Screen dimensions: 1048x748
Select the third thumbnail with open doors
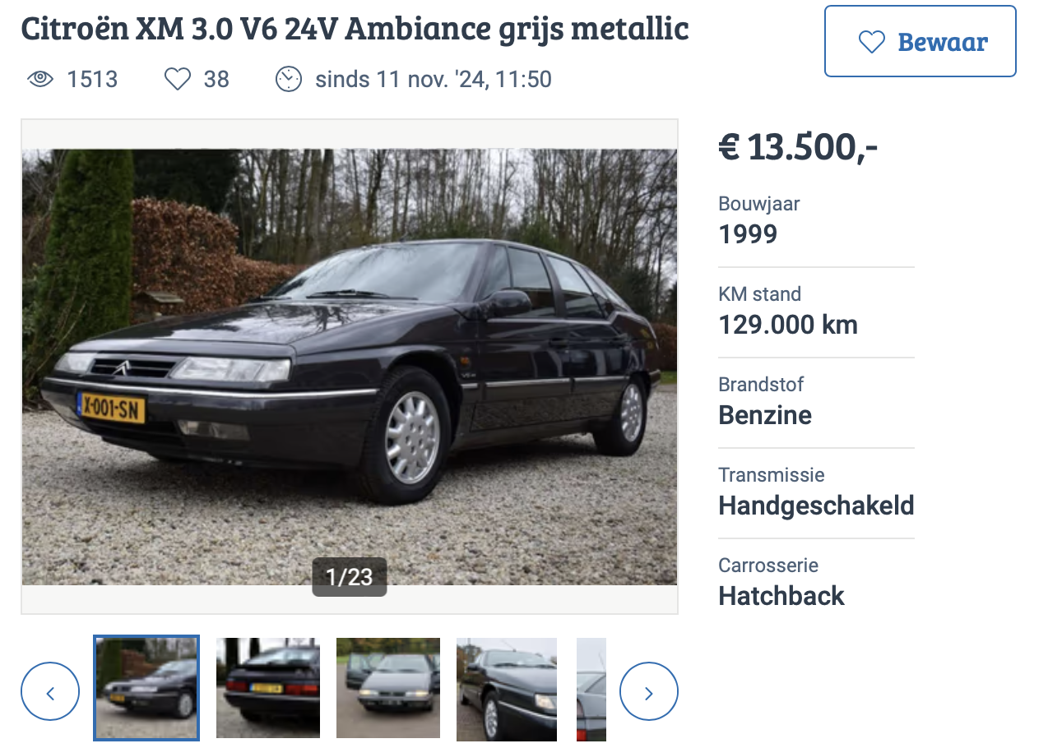[x=388, y=688]
